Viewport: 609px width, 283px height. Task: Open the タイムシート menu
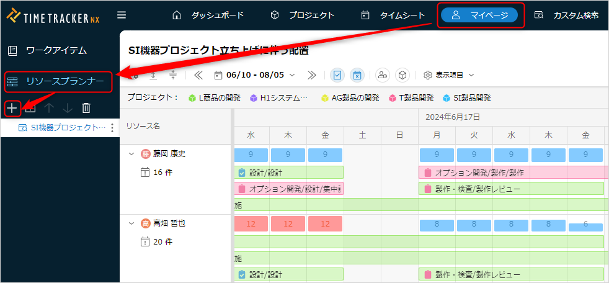click(x=393, y=15)
